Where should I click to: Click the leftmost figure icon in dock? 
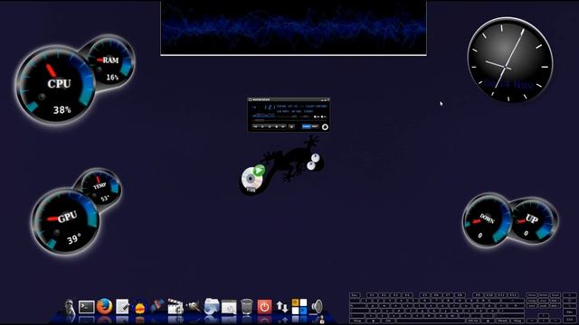coord(70,307)
